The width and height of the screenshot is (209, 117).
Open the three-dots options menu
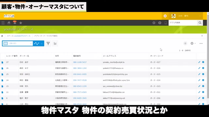201,43
